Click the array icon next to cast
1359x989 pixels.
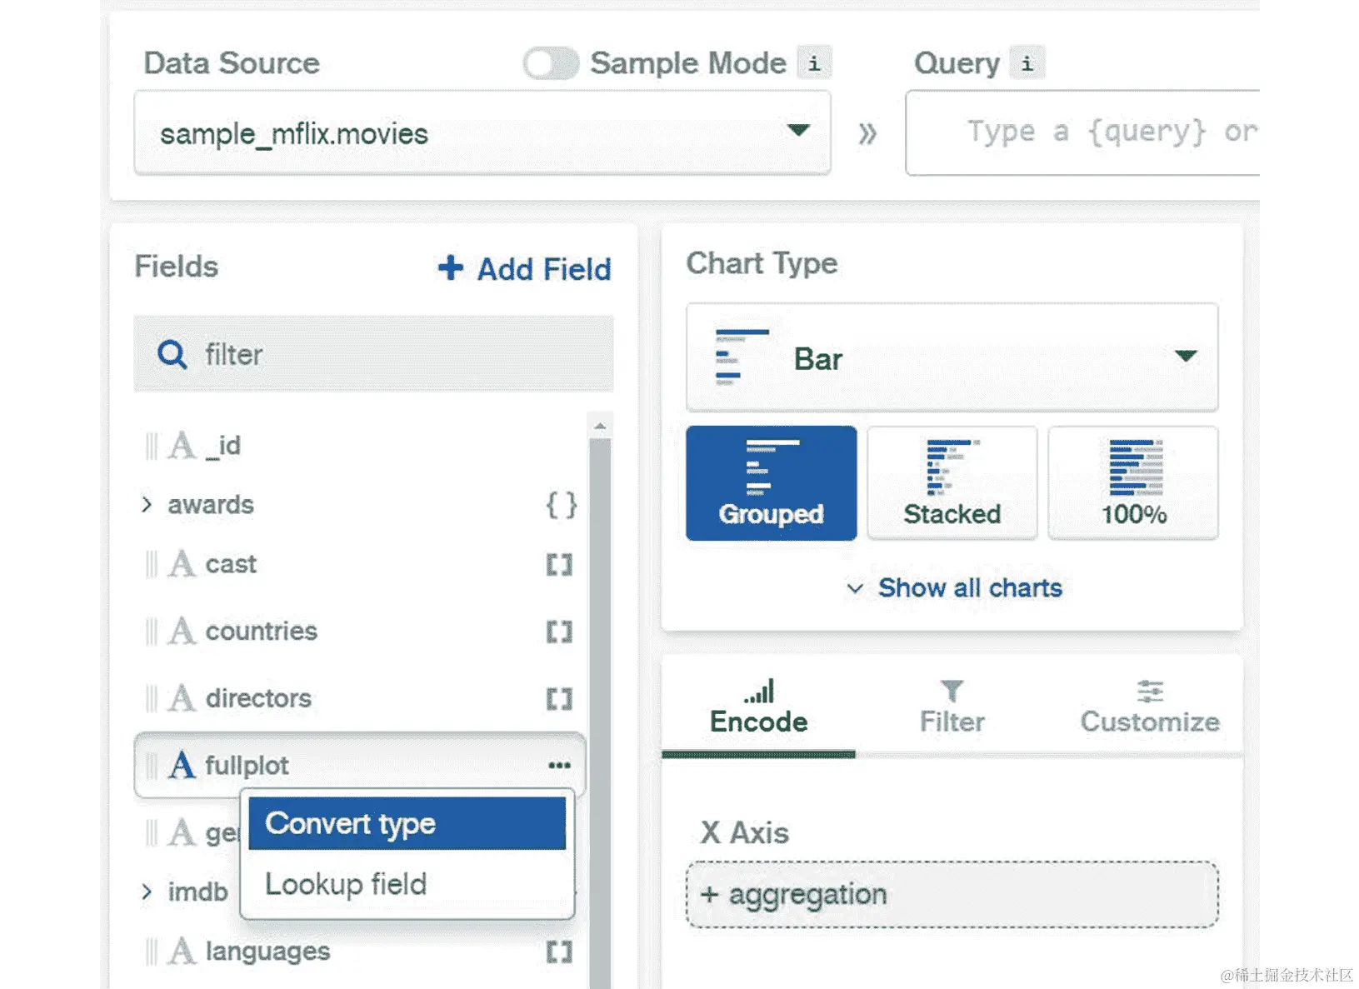point(559,565)
